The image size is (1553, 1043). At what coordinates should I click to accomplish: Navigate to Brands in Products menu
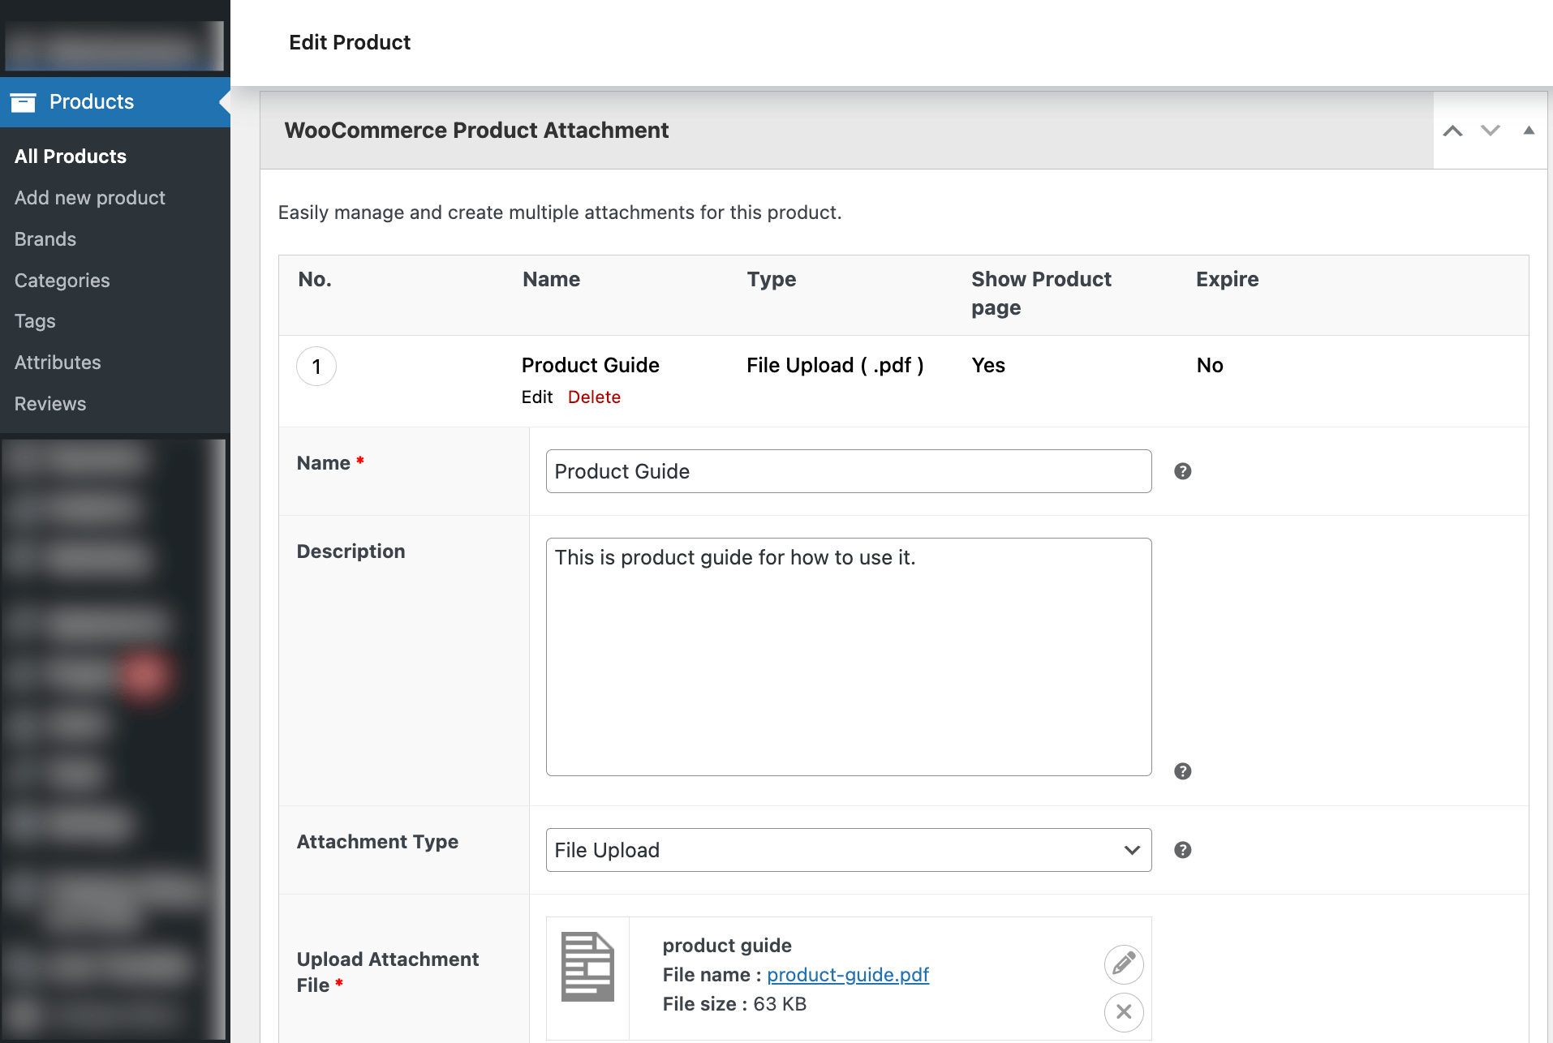pyautogui.click(x=45, y=238)
